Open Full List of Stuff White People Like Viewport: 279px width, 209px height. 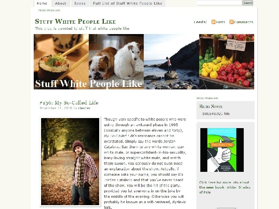tap(127, 3)
